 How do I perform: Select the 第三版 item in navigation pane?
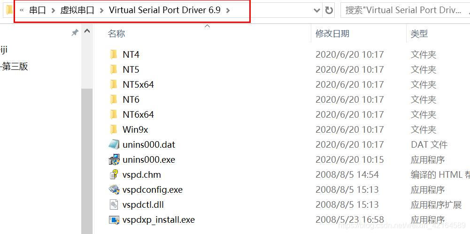15,67
